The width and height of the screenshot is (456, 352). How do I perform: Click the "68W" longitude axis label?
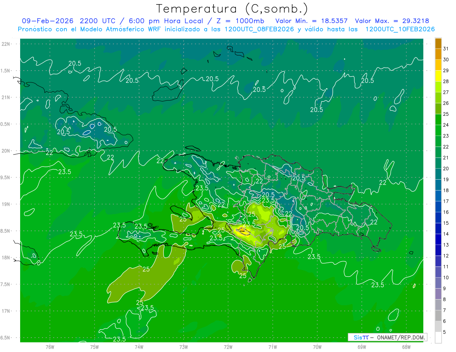[x=406, y=347]
